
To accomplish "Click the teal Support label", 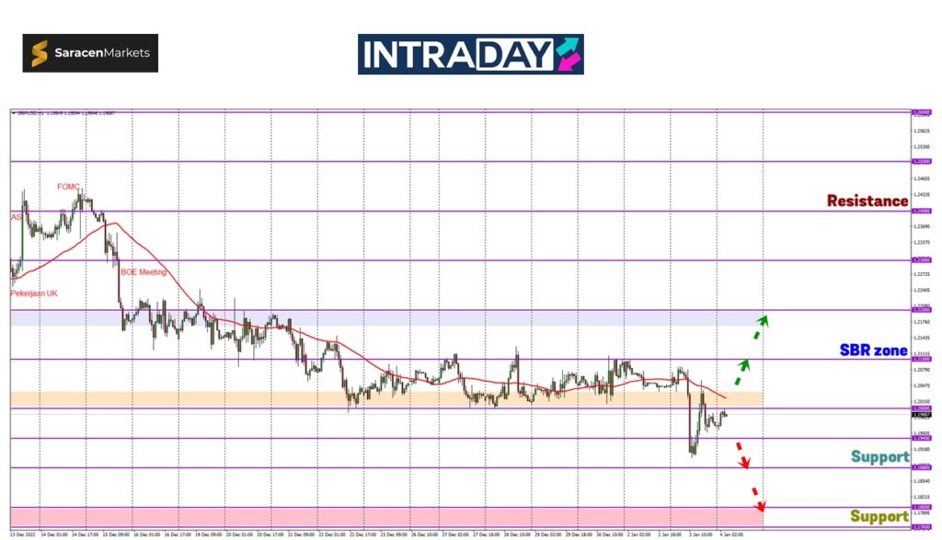I will click(x=879, y=457).
